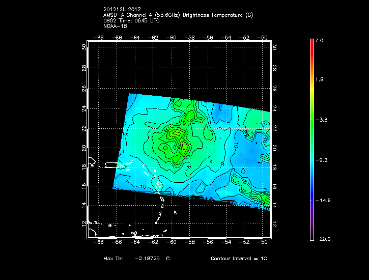
Task: Select the -2.18729 maximum temperature value
Action: [147, 258]
